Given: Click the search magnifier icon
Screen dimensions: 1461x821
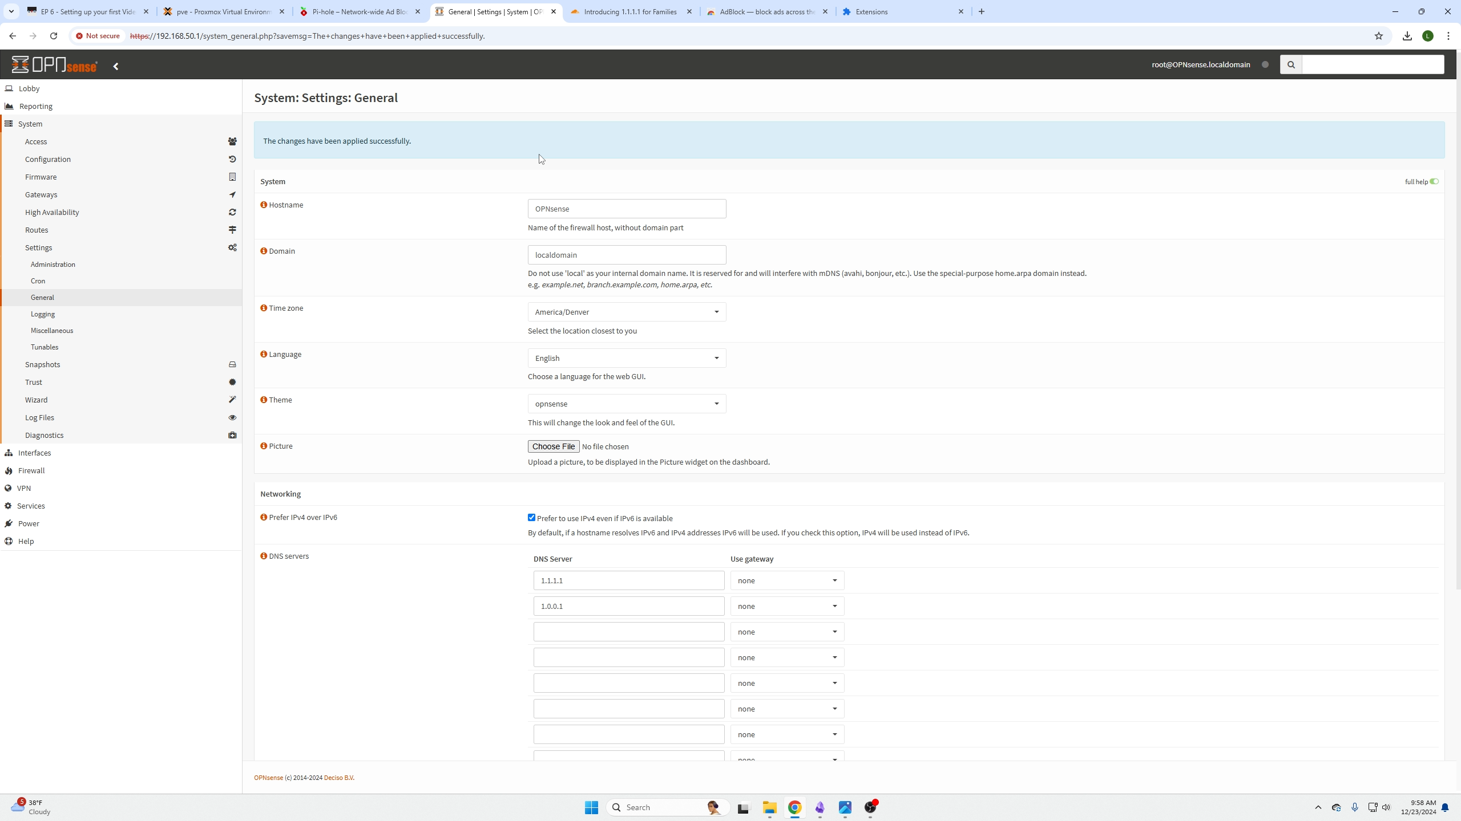Looking at the screenshot, I should point(1291,65).
